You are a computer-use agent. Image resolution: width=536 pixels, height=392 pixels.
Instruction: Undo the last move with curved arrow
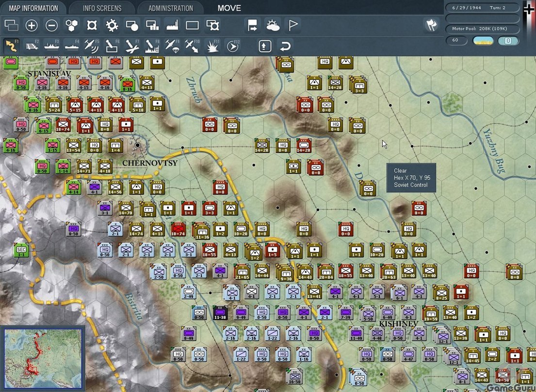click(x=285, y=46)
